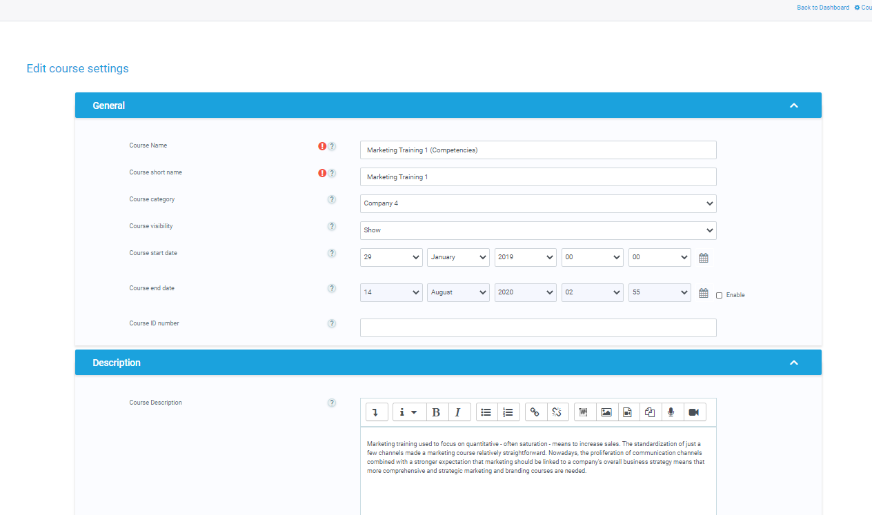Open the Course category dropdown
This screenshot has width=872, height=515.
538,203
